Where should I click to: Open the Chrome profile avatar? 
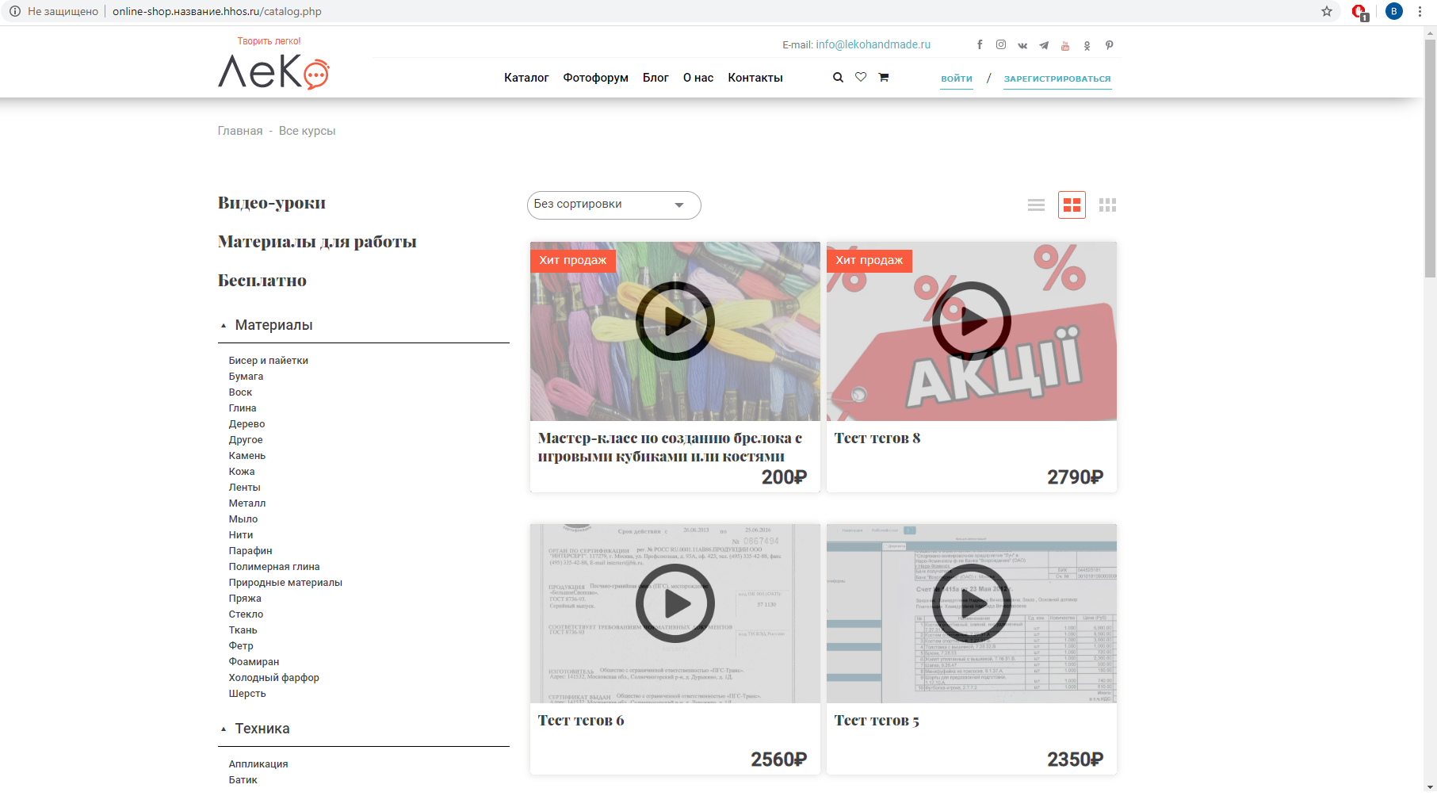coord(1394,11)
